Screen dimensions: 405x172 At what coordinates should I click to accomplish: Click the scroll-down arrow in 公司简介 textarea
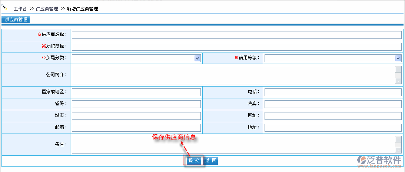(x=398, y=81)
